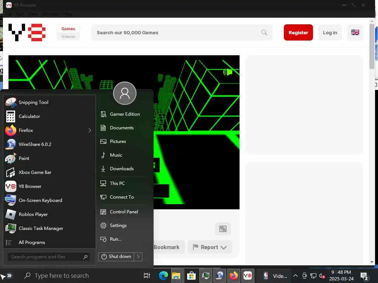The height and width of the screenshot is (283, 378).
Task: Click the Register button
Action: pos(298,32)
